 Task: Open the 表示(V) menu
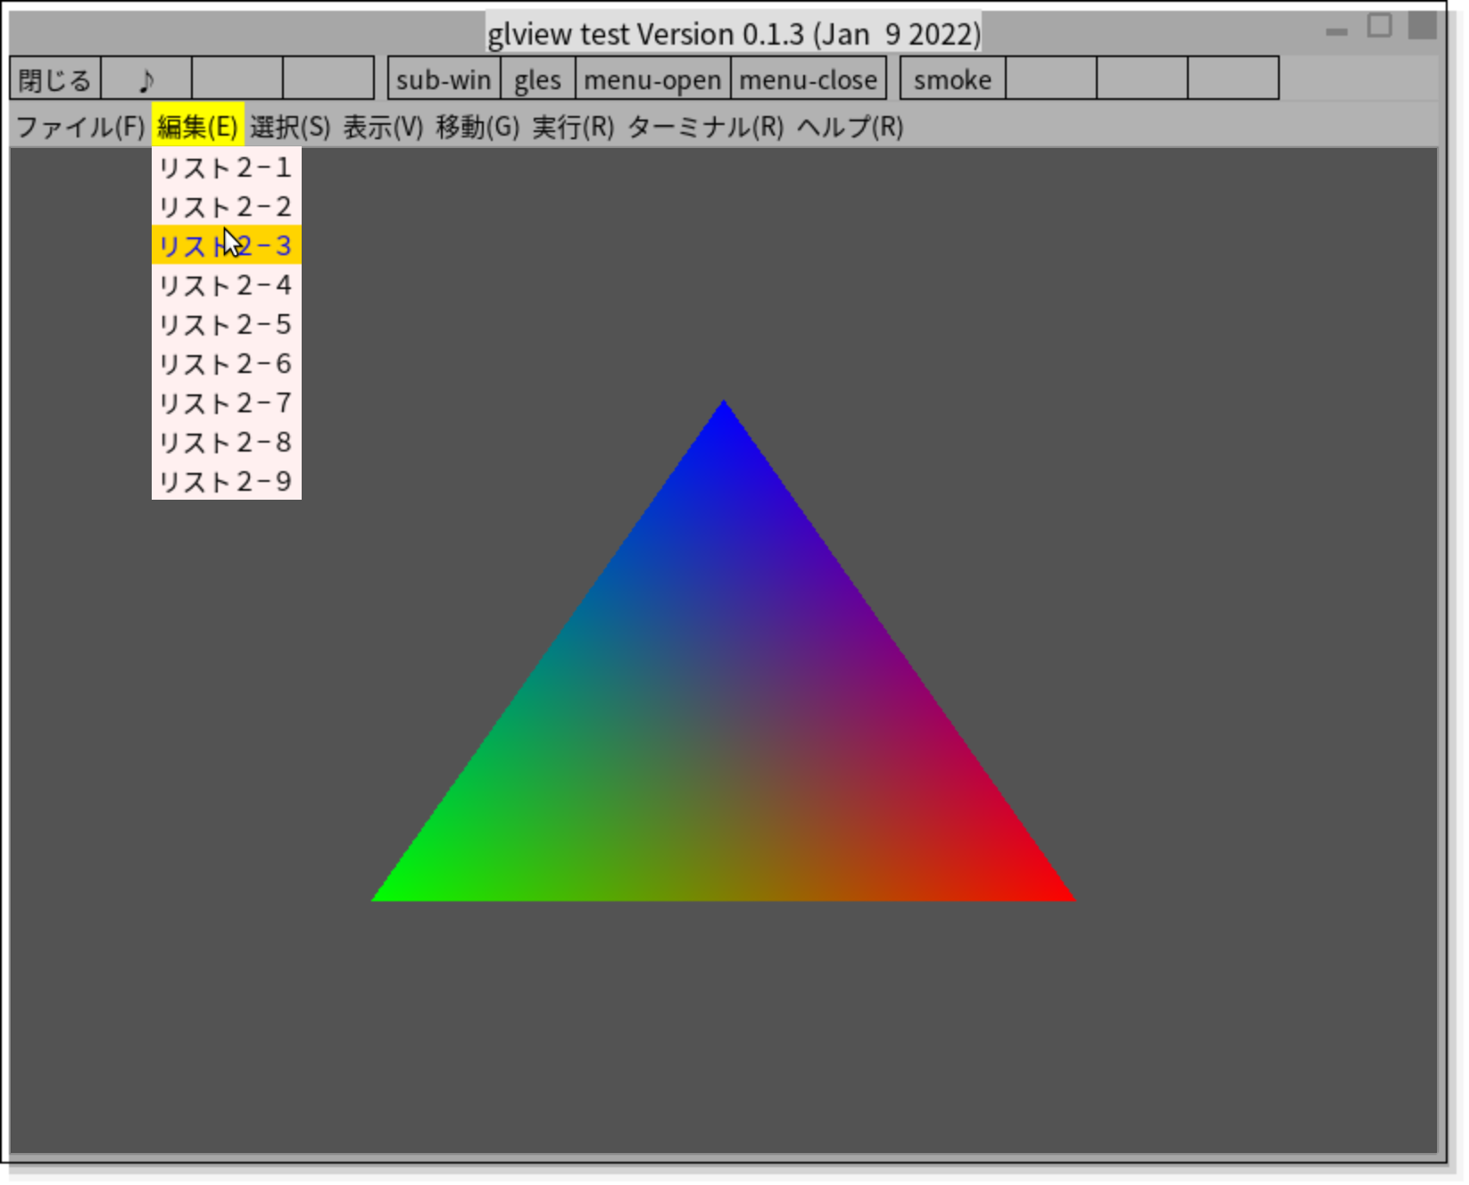click(x=383, y=127)
